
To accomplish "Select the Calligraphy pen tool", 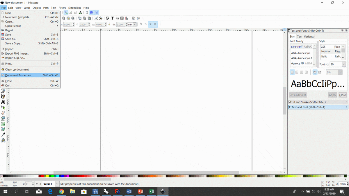I will click(3, 96).
